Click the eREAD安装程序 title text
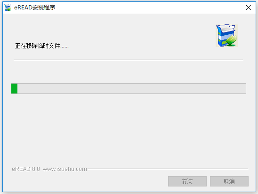The width and height of the screenshot is (258, 194). click(x=34, y=8)
